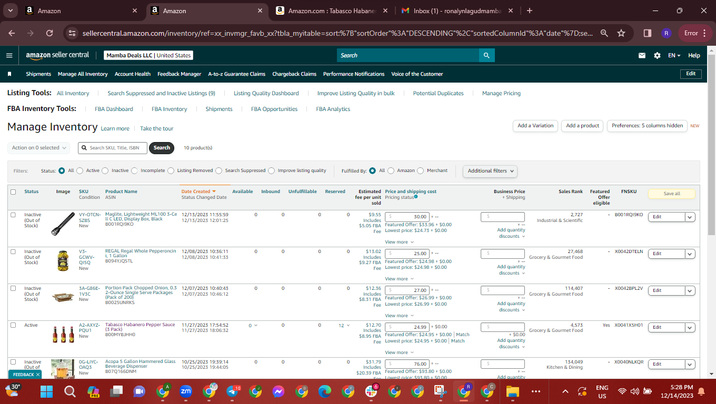Expand View more for REGAL Pepperoncini

pyautogui.click(x=399, y=279)
